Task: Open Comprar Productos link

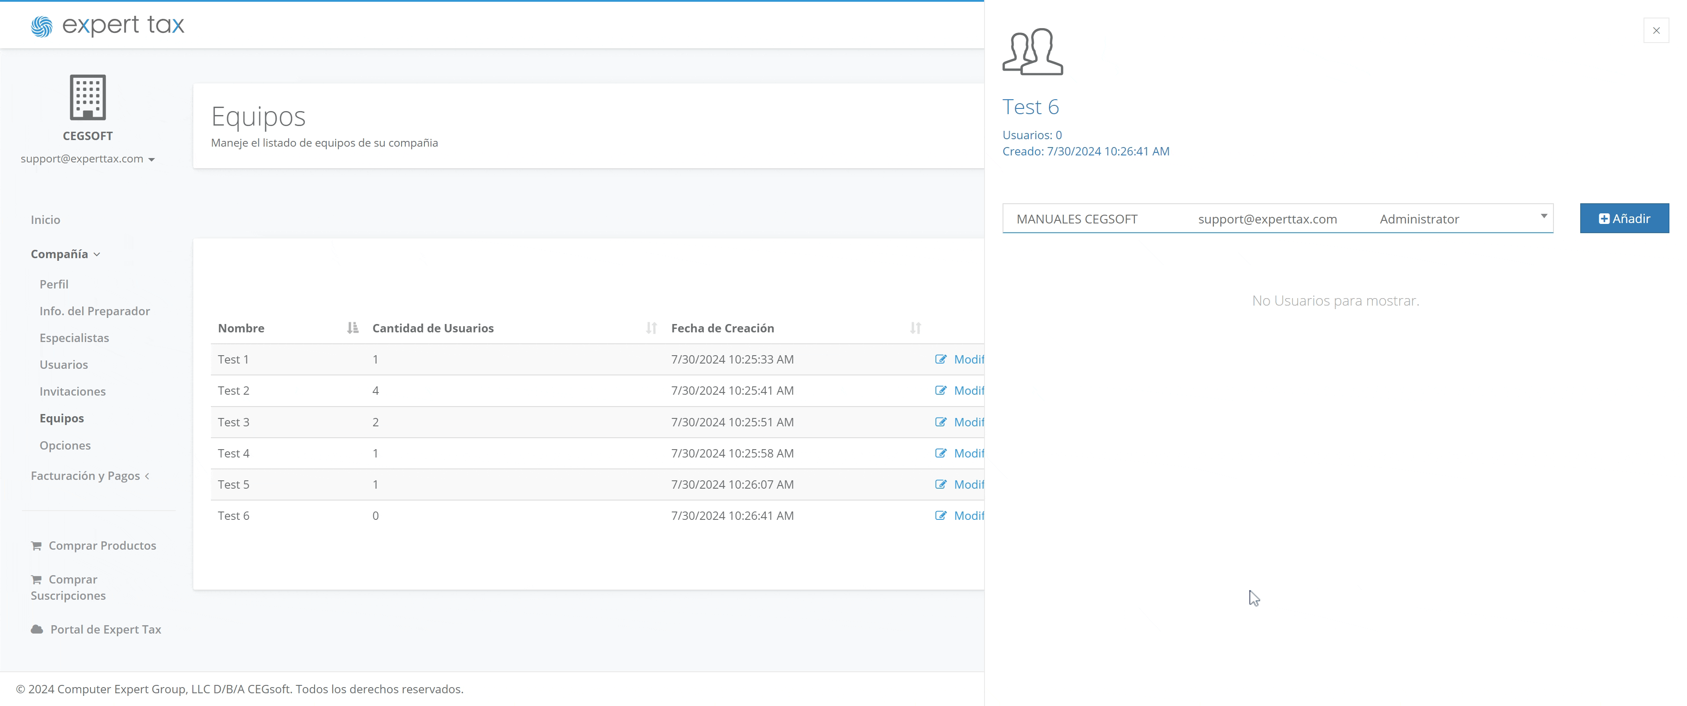Action: [102, 546]
